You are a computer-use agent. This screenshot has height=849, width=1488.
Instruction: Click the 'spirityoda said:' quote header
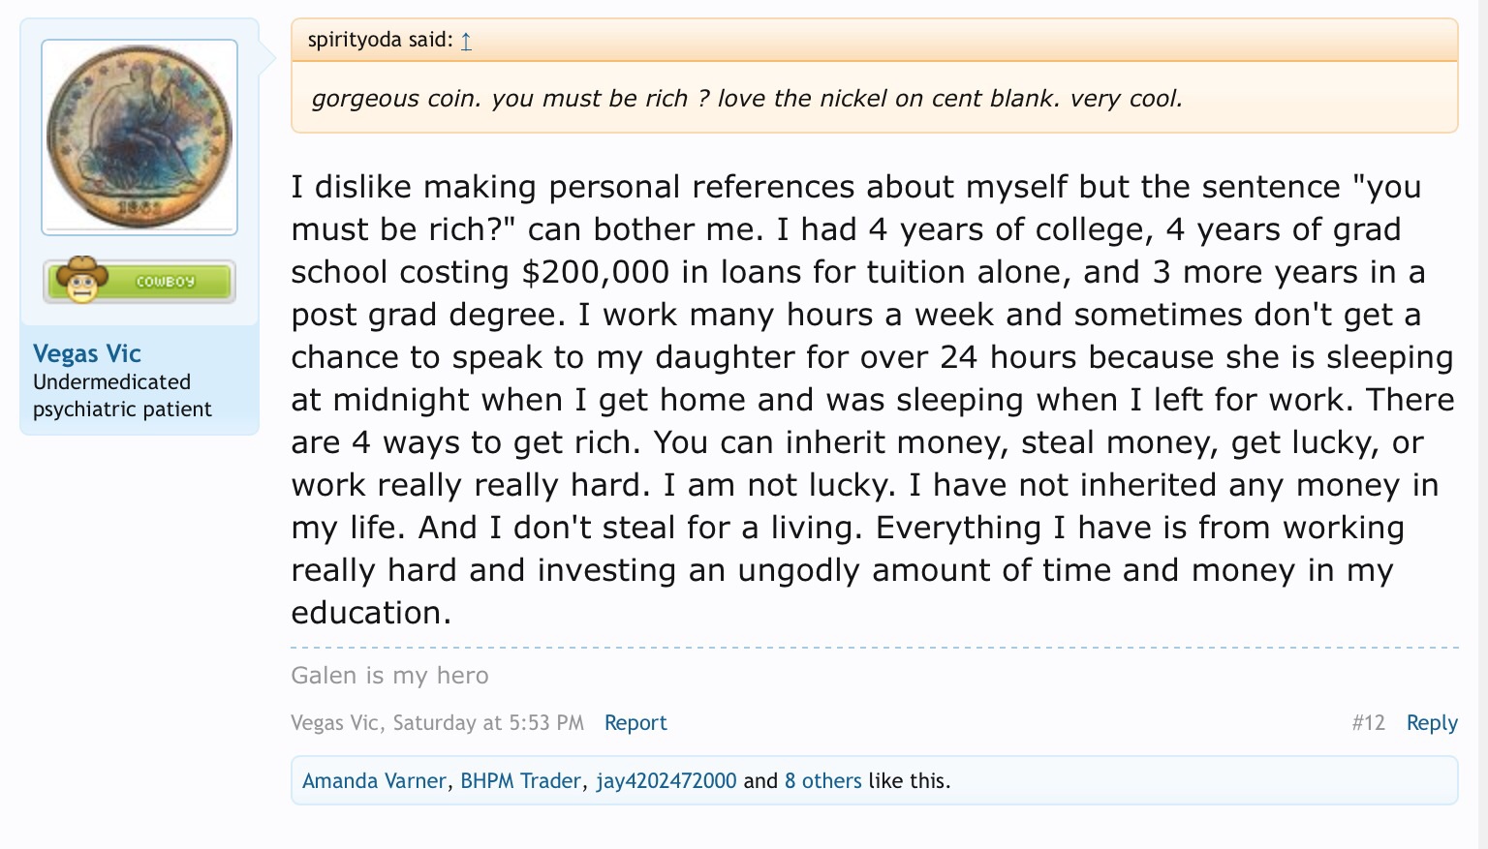[380, 40]
